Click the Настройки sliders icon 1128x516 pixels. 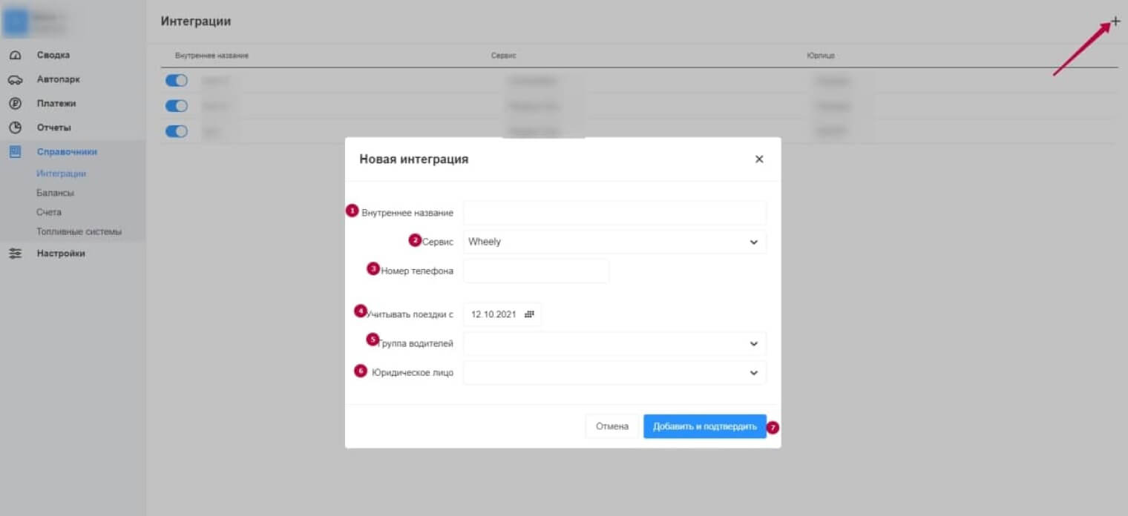coord(15,254)
